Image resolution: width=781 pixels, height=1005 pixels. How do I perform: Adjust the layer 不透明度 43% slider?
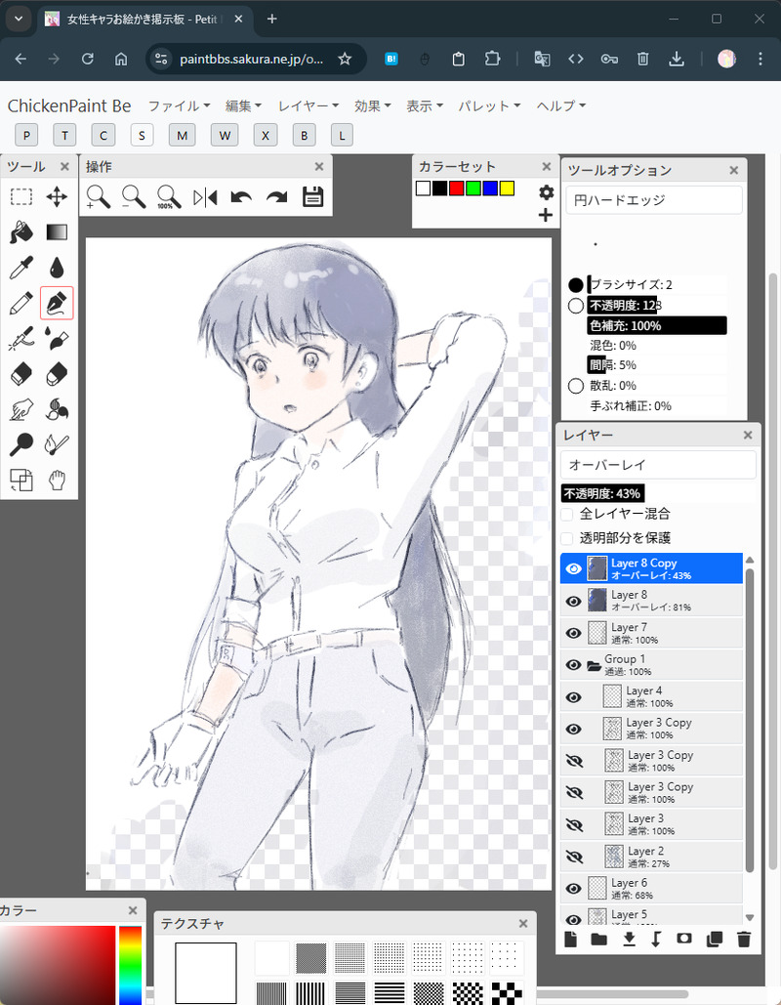coord(658,493)
